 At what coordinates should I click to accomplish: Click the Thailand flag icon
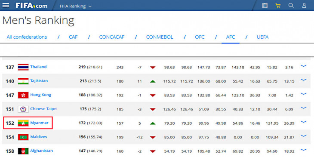[23, 67]
